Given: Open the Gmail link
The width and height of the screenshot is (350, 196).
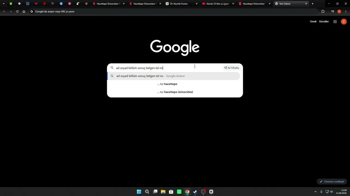Looking at the screenshot, I should (x=313, y=22).
